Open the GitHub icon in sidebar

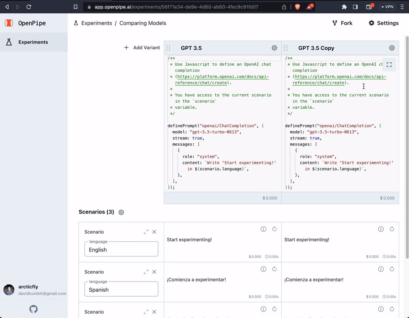click(33, 309)
